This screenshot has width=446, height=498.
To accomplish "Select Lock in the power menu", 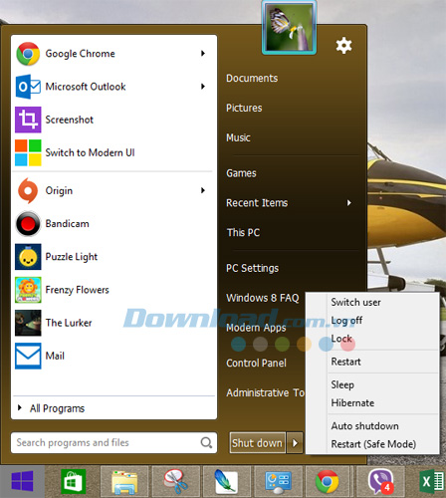I will coord(341,339).
